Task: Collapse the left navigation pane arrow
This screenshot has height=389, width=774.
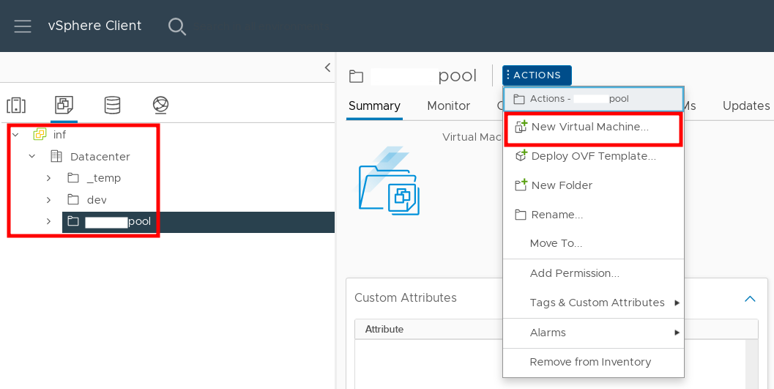Action: coord(327,67)
